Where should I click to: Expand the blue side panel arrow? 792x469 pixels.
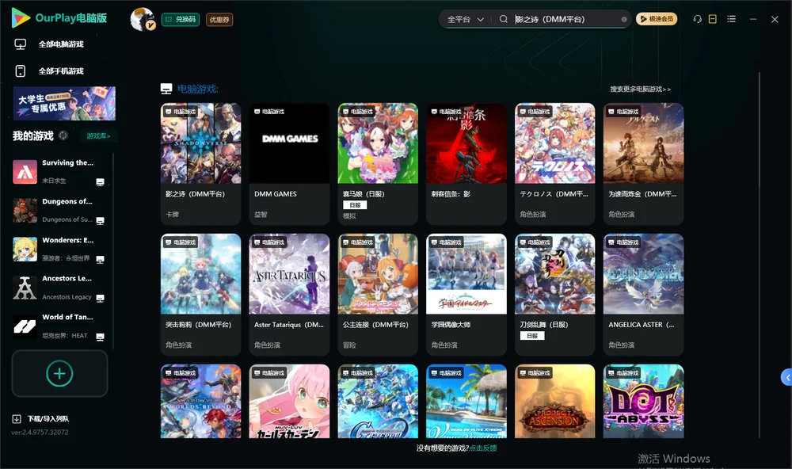786,378
